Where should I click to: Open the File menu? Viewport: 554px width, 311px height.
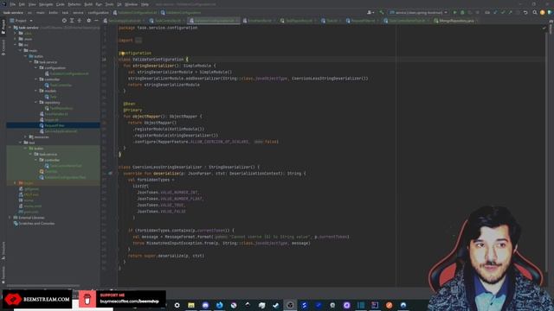click(13, 4)
